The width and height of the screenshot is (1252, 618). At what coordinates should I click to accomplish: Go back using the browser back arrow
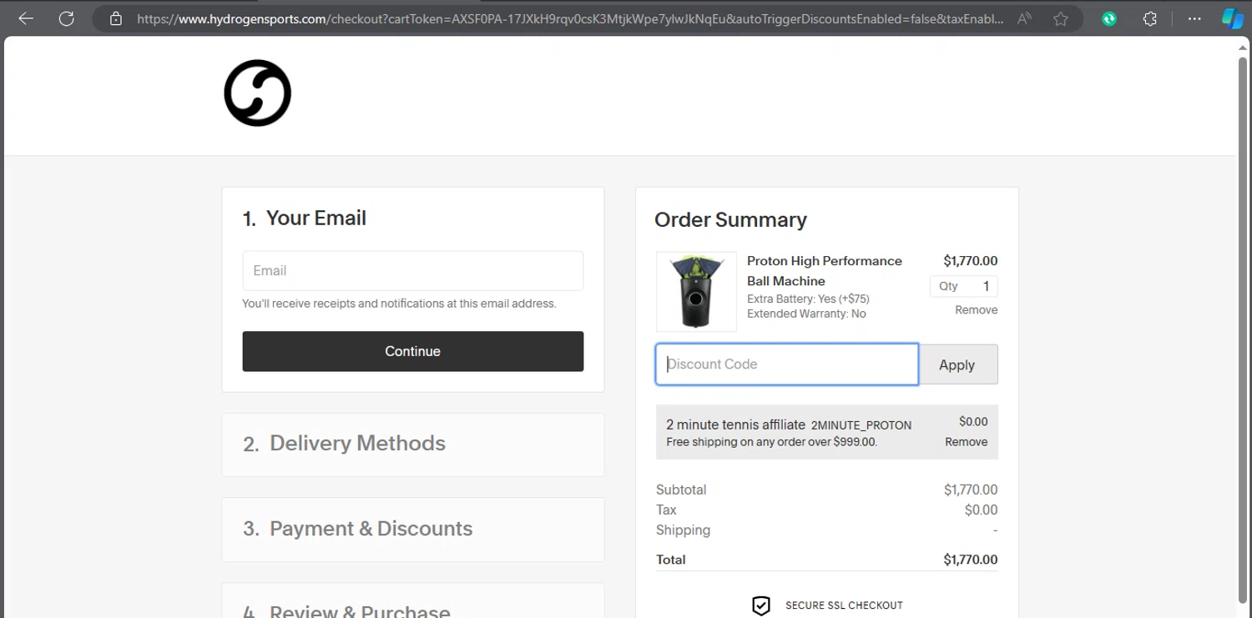click(x=26, y=18)
